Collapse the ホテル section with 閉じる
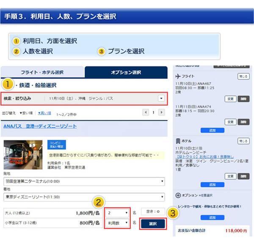254x244 pixels. pyautogui.click(x=243, y=141)
